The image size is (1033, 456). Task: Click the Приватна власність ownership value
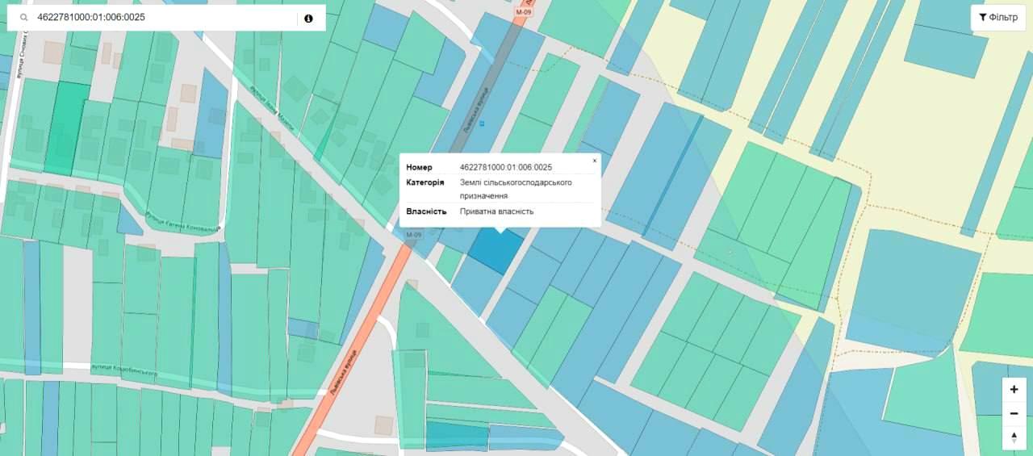click(496, 211)
